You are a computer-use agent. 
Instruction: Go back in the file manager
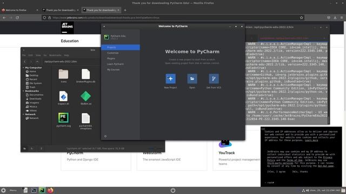25,61
